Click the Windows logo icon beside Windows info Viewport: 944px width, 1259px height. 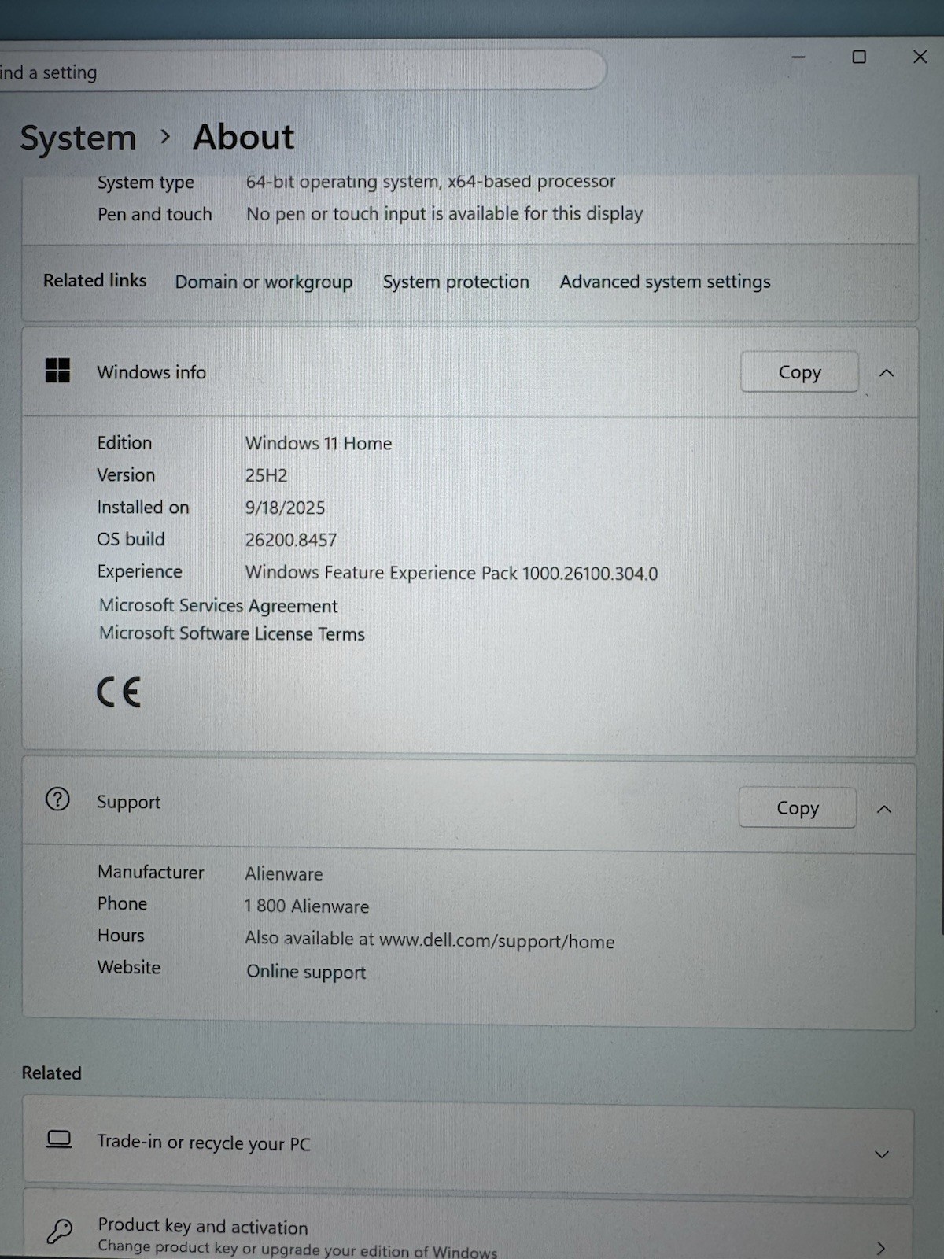pos(57,370)
